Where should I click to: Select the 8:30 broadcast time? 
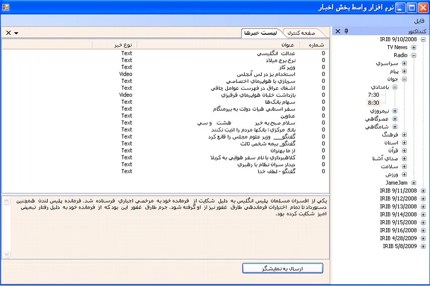(x=374, y=103)
